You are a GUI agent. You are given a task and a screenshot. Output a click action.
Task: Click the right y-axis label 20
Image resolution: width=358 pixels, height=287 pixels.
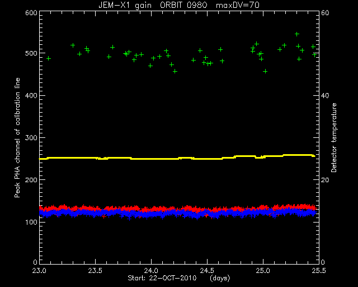(325, 180)
